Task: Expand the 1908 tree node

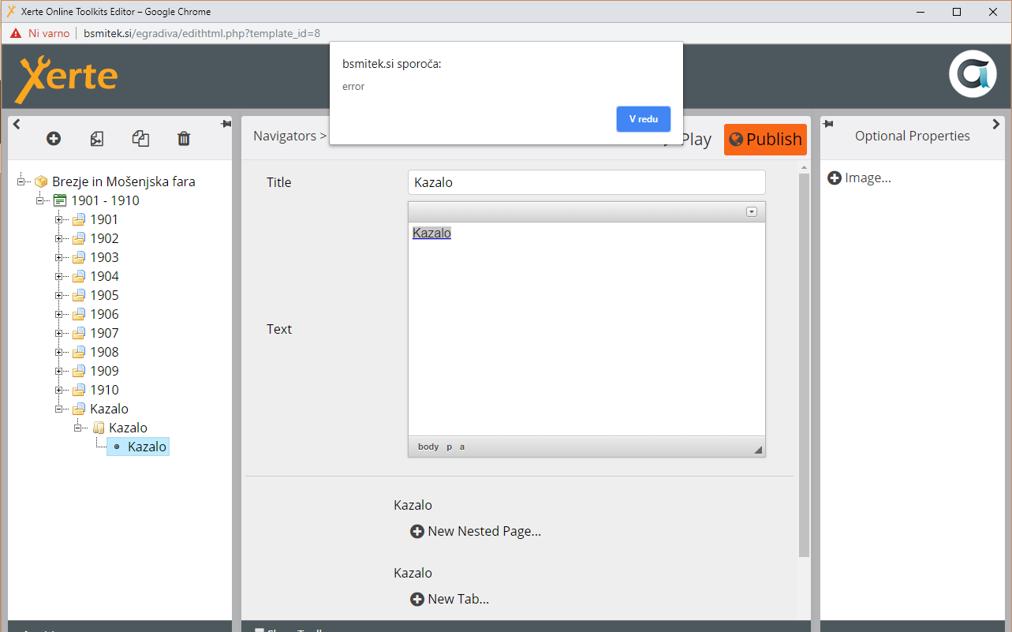Action: (58, 352)
